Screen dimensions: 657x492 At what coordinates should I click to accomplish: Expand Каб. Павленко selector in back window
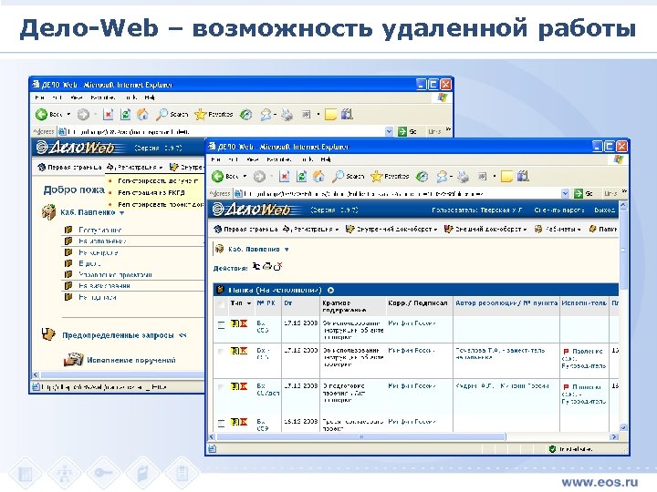coord(122,213)
